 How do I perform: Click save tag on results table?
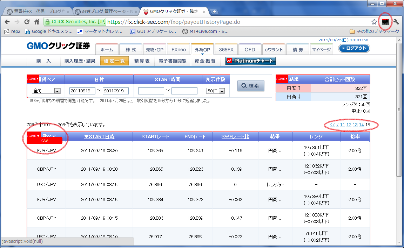(33, 135)
